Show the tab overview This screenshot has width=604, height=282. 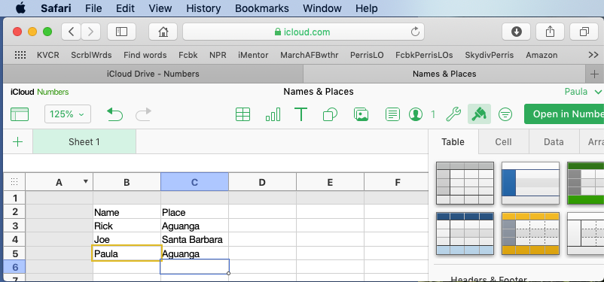click(x=584, y=32)
